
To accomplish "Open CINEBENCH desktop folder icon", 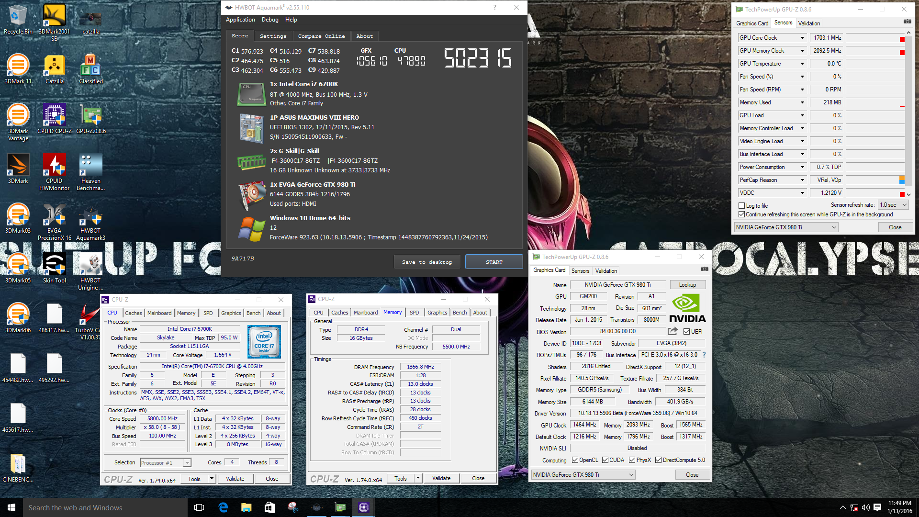I will [x=18, y=467].
